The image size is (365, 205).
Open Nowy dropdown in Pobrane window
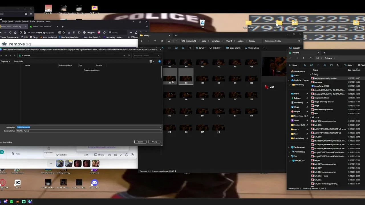click(x=294, y=65)
